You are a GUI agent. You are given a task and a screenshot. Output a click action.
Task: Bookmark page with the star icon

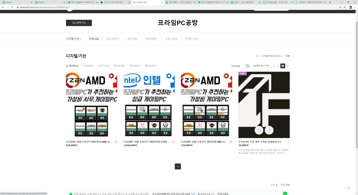click(345, 7)
